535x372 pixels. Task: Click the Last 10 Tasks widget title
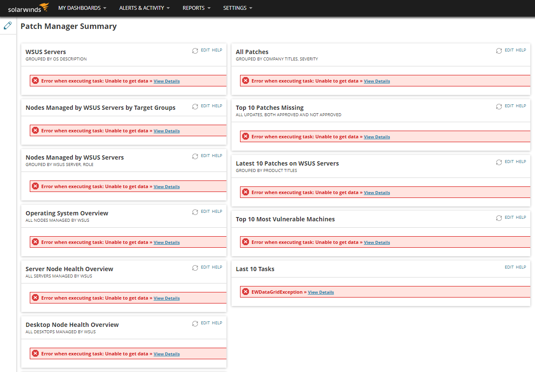tap(255, 269)
